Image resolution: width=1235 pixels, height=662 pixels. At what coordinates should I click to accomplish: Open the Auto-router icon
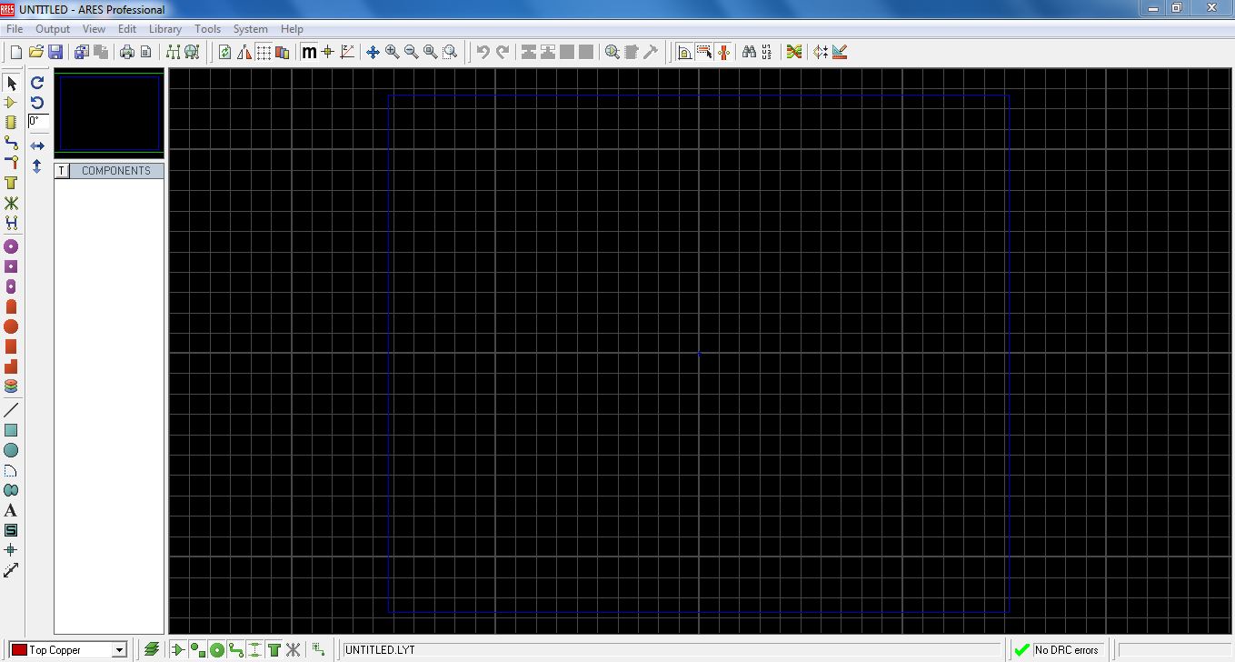point(794,53)
